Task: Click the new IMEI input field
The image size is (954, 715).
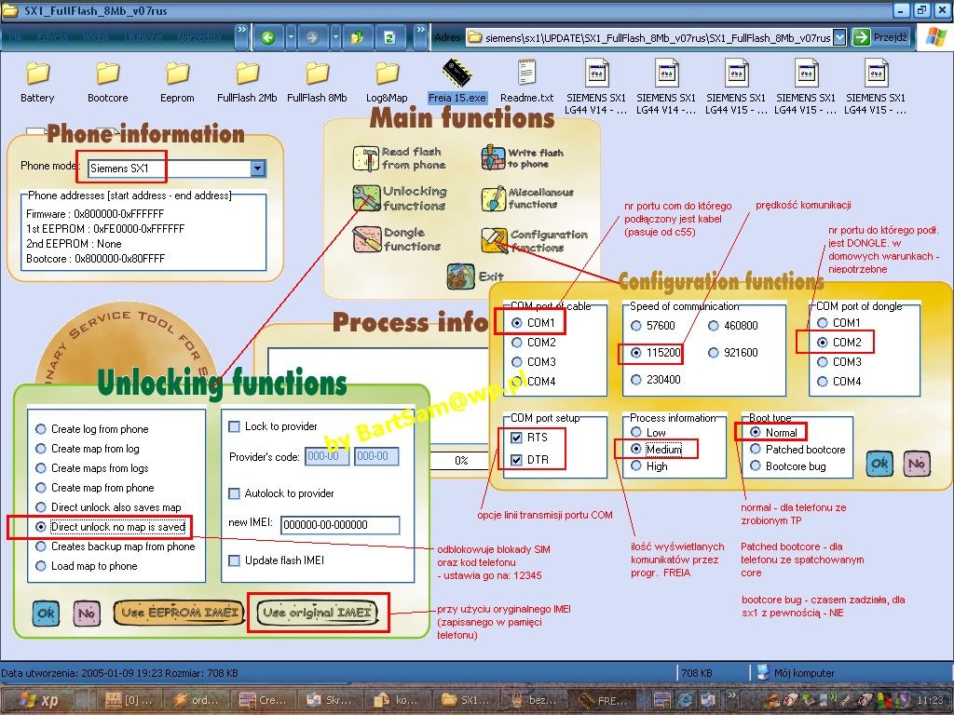Action: point(340,525)
